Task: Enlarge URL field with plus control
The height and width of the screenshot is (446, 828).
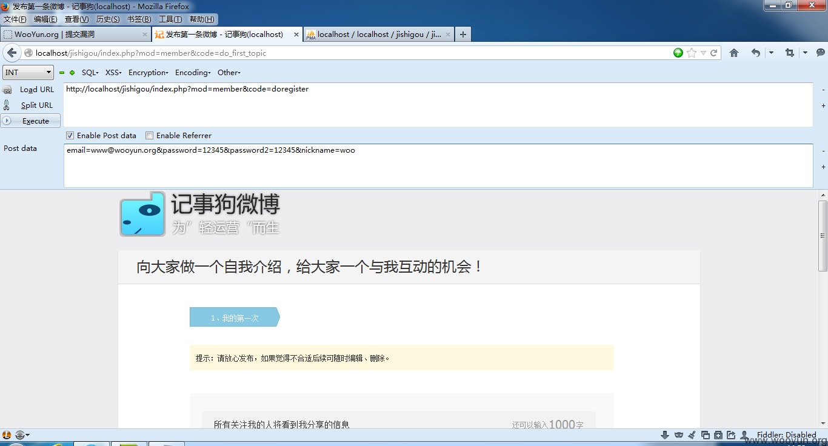Action: click(823, 105)
